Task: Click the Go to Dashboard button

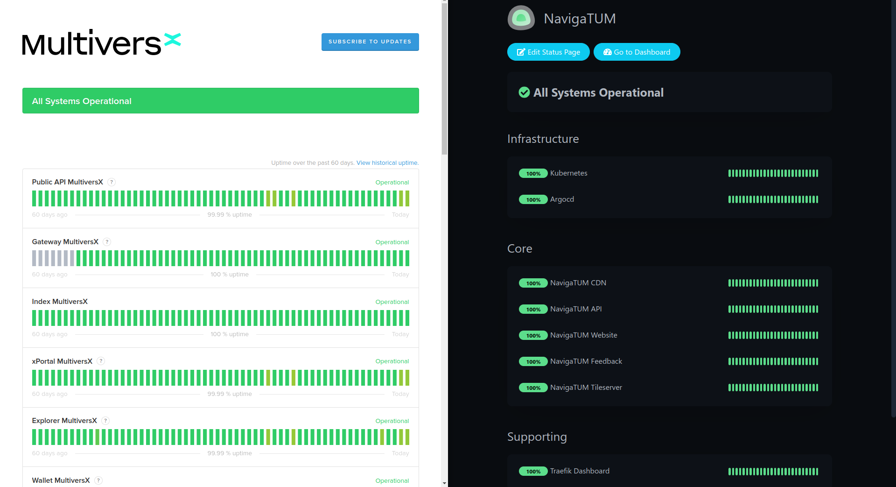Action: click(x=637, y=52)
